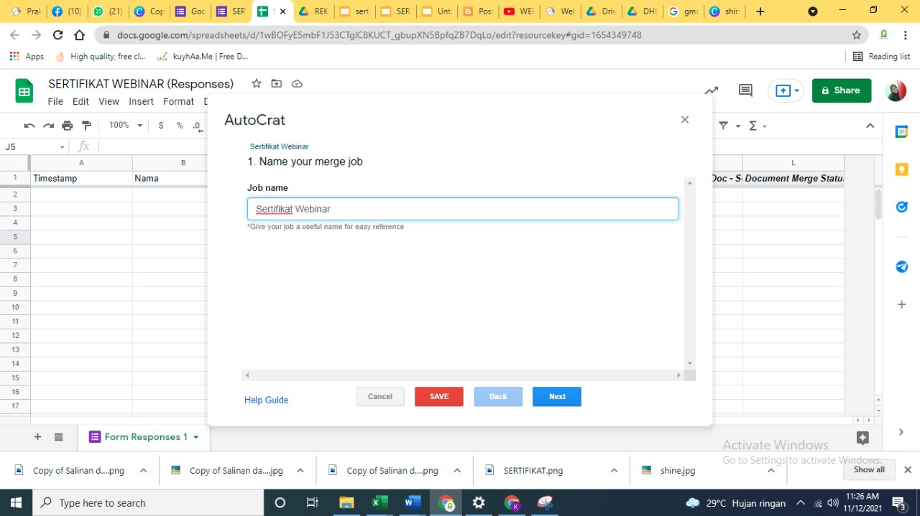Select the paint format tool
Screen dimensions: 920x516
tap(86, 126)
